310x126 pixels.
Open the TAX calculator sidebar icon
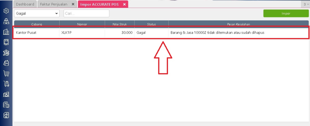[x=6, y=105]
